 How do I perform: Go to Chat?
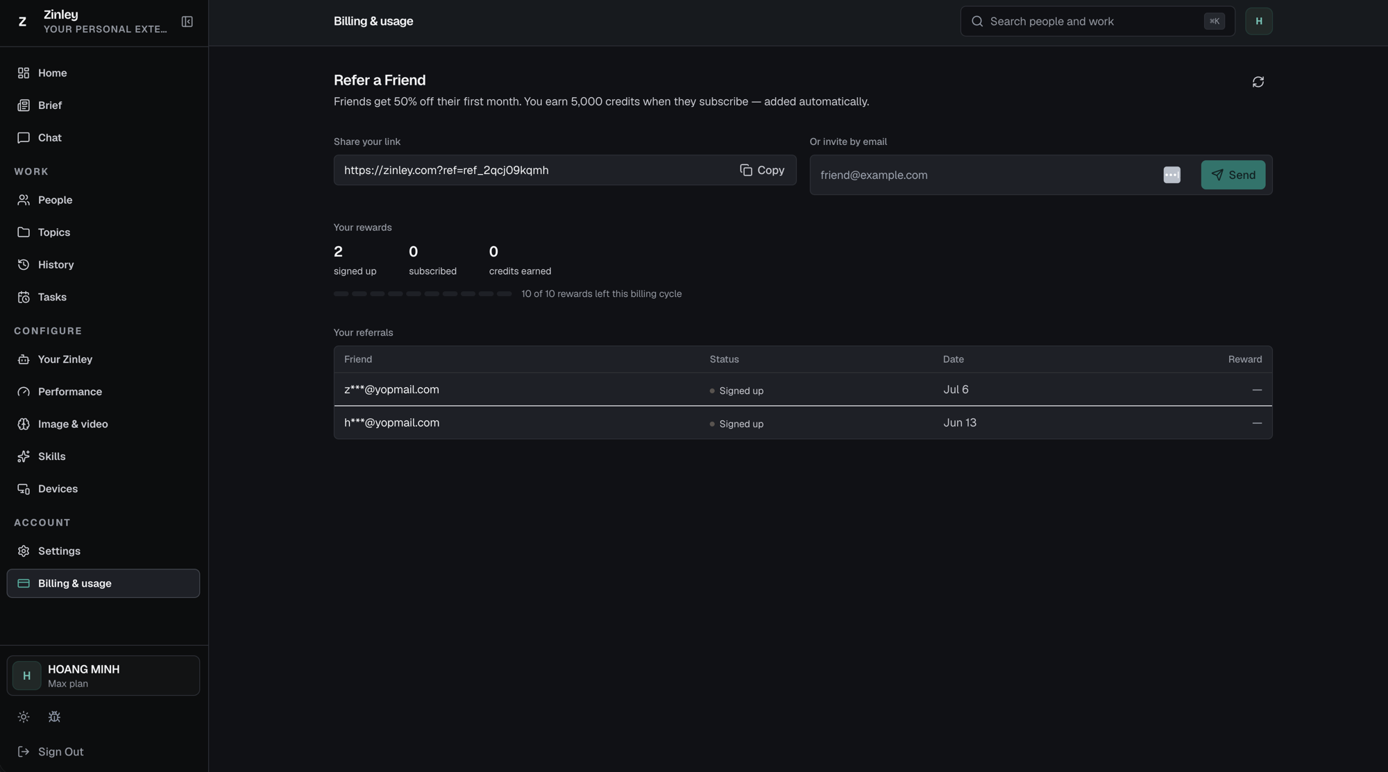[x=103, y=137]
